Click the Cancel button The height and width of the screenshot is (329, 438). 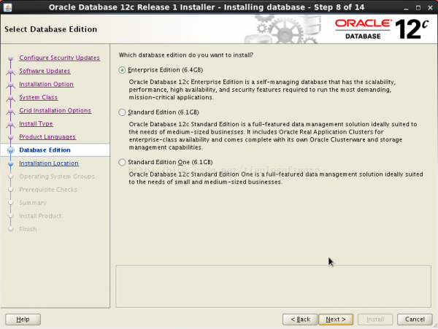tap(415, 320)
